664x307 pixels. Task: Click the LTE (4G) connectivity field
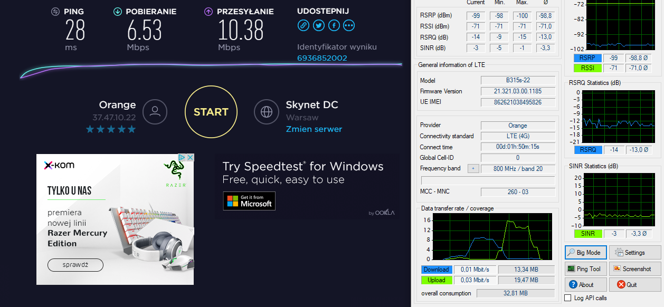click(x=518, y=136)
